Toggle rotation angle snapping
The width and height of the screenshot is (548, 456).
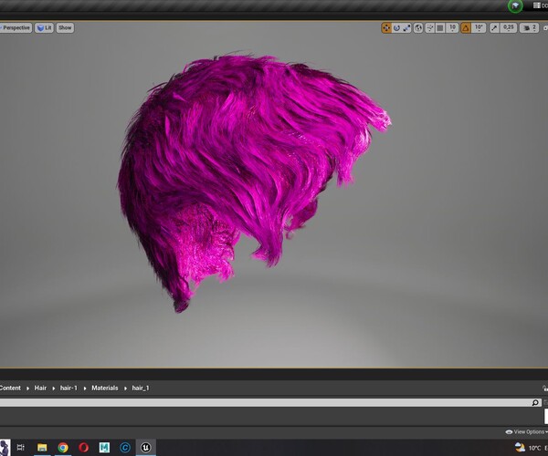point(466,28)
